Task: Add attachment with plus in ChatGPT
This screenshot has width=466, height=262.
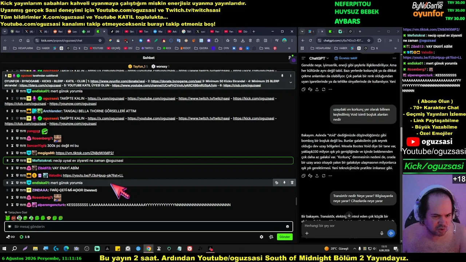Action: [x=307, y=233]
